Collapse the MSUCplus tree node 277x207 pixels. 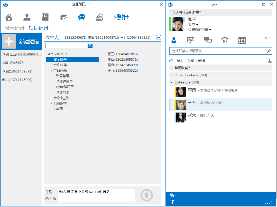[x=49, y=54]
